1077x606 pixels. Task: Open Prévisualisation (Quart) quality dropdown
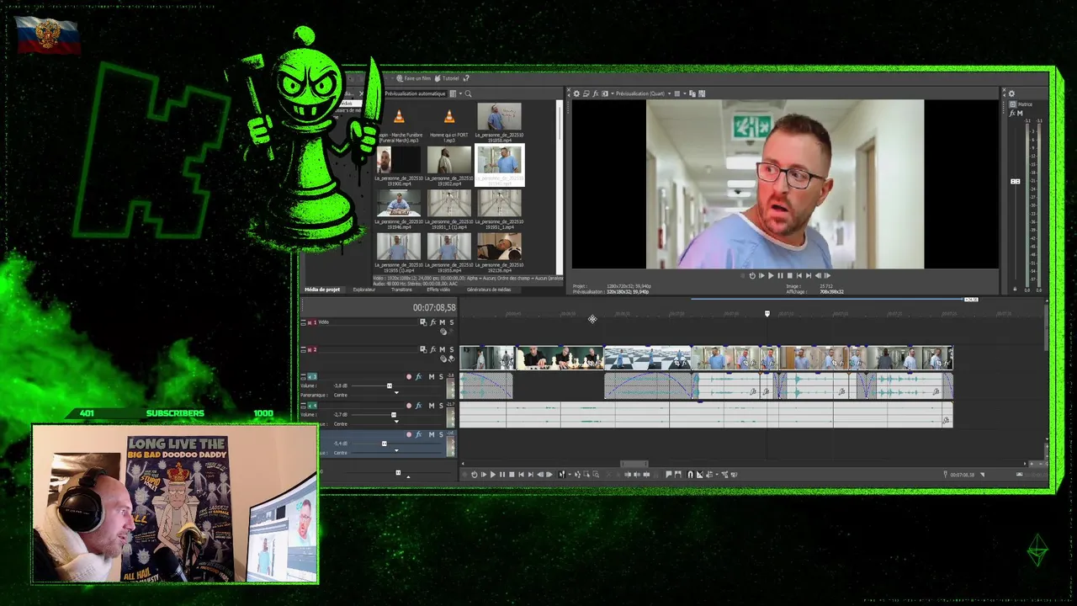(x=644, y=93)
